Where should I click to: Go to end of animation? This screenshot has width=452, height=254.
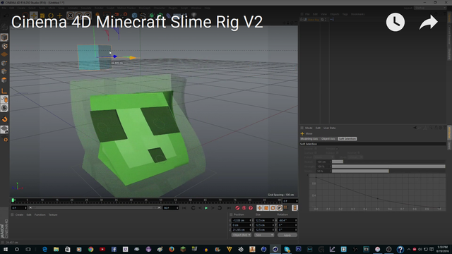[x=229, y=208]
